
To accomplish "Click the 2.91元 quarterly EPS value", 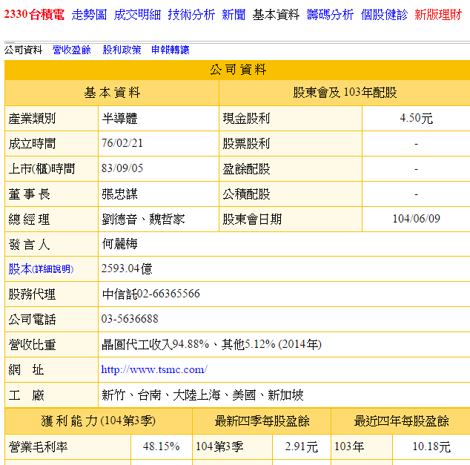I will coord(301,446).
